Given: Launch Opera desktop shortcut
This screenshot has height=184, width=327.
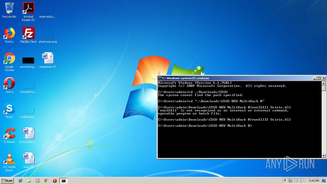Looking at the screenshot, I should point(9,85).
